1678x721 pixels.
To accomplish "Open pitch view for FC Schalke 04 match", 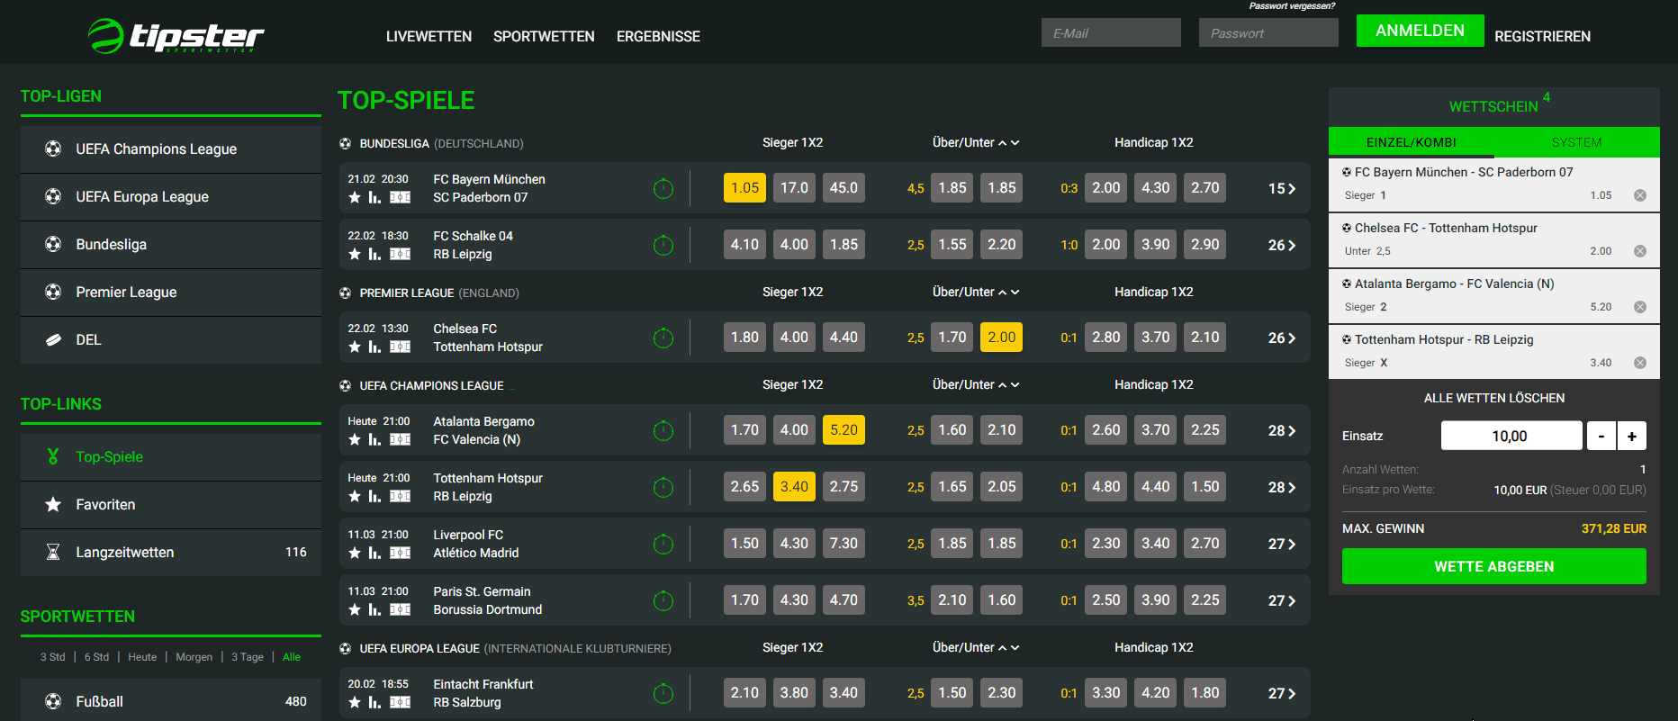I will click(401, 254).
